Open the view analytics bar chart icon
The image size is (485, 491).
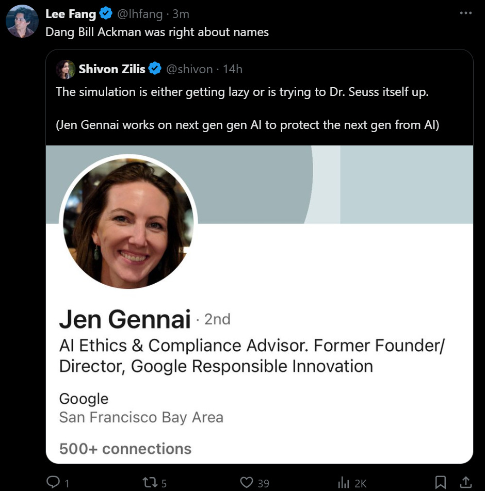pos(344,482)
